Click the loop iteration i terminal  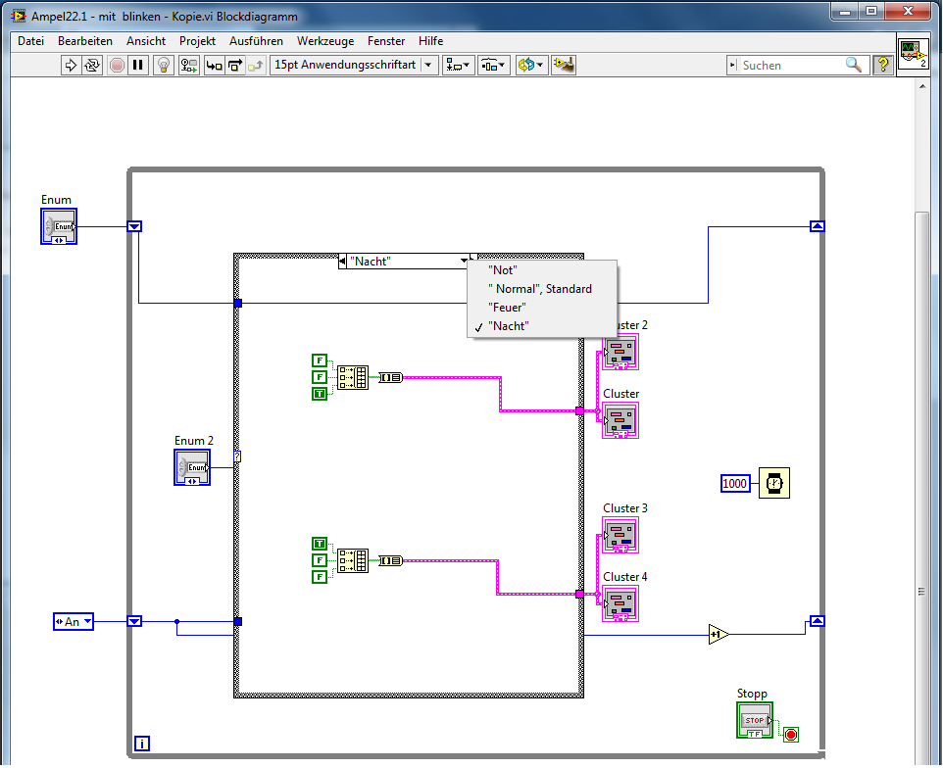(x=142, y=744)
